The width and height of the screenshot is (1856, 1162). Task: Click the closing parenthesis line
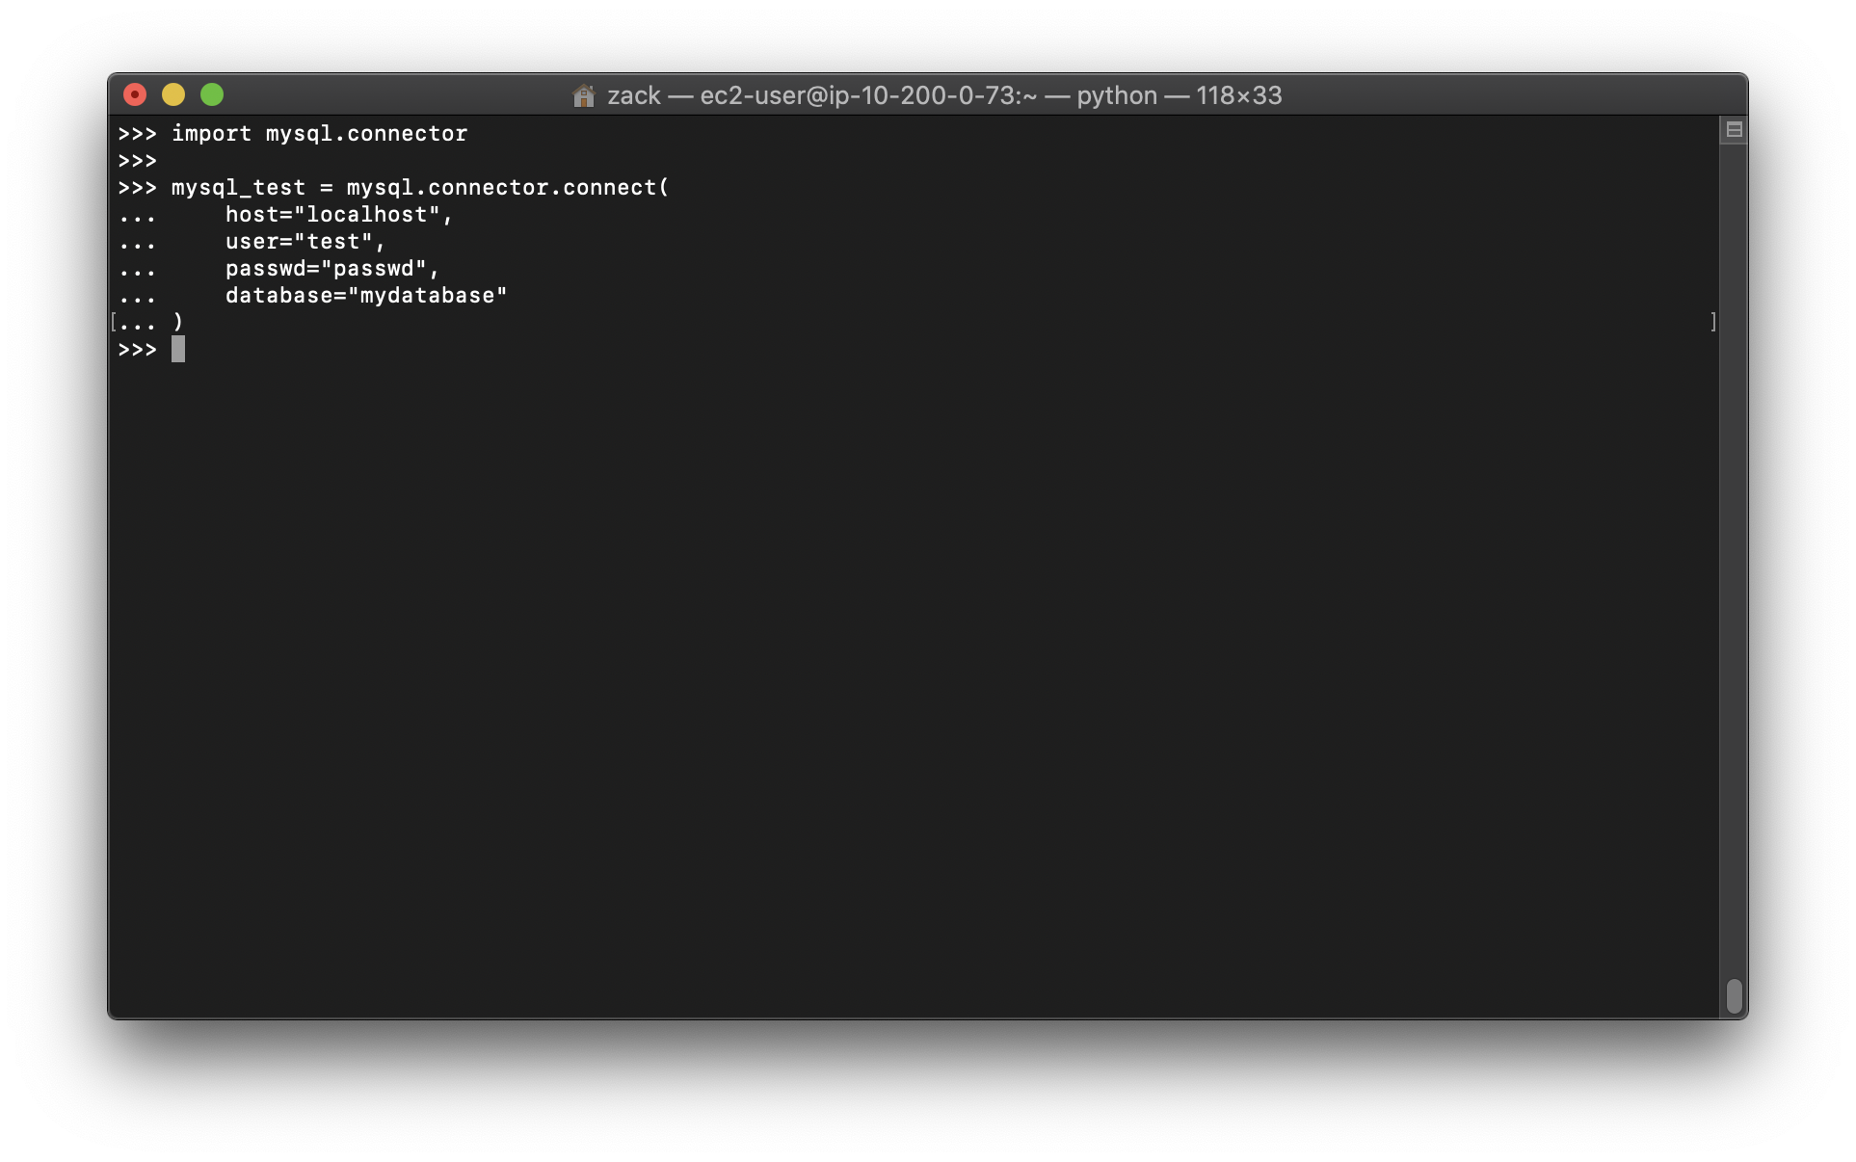click(x=178, y=322)
